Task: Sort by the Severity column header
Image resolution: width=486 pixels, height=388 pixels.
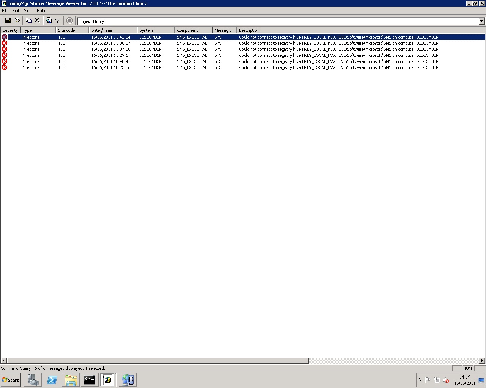Action: (10, 30)
